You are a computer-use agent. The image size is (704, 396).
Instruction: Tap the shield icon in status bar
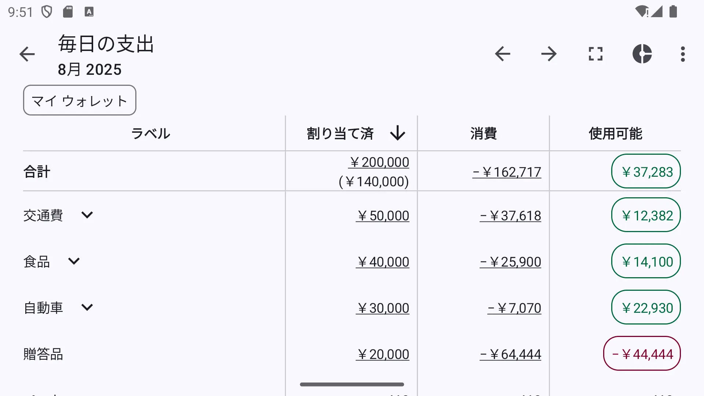pyautogui.click(x=47, y=12)
